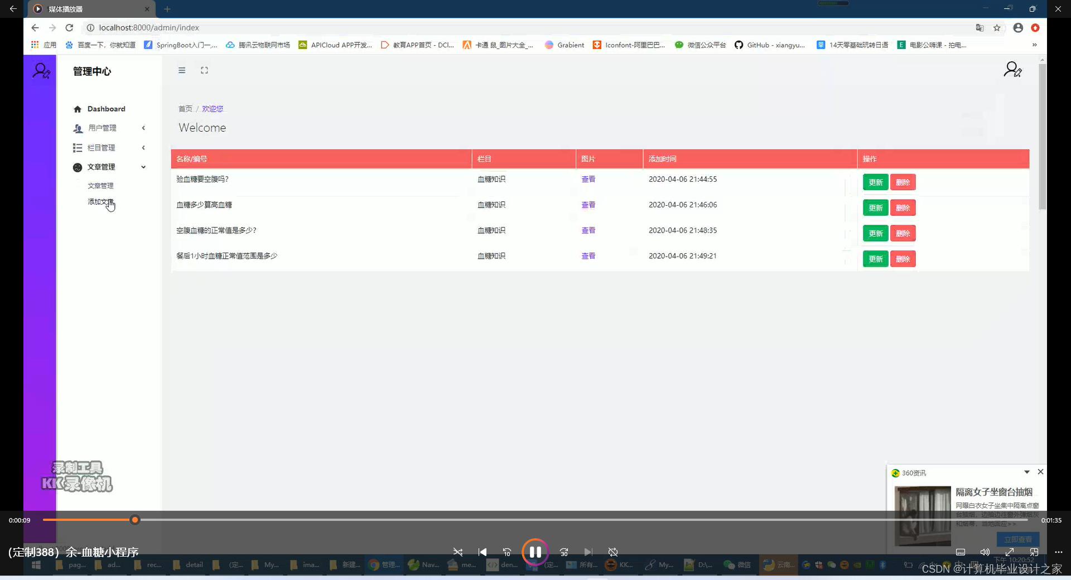Click the purple sidebar user logo icon

(41, 71)
